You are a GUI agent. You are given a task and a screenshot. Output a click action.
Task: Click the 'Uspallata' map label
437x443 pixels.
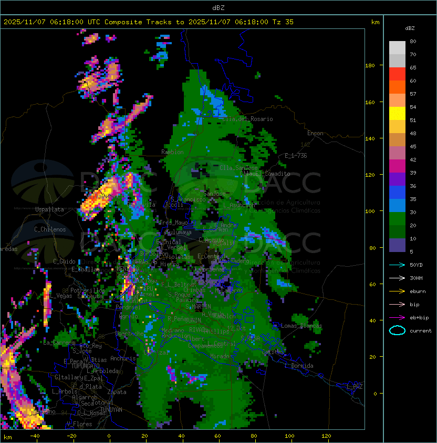pyautogui.click(x=49, y=209)
